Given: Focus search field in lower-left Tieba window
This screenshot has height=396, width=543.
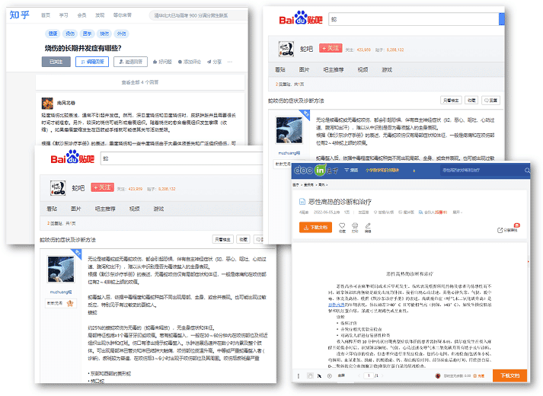Looking at the screenshot, I should pos(181,158).
